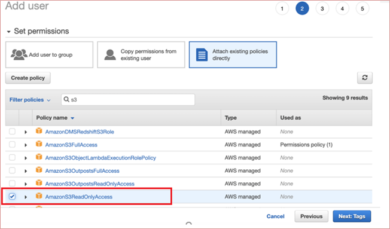Expand AmazonS3FullAccess policy details arrow

coord(26,145)
